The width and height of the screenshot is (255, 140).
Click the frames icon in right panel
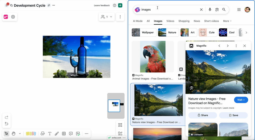(120, 125)
